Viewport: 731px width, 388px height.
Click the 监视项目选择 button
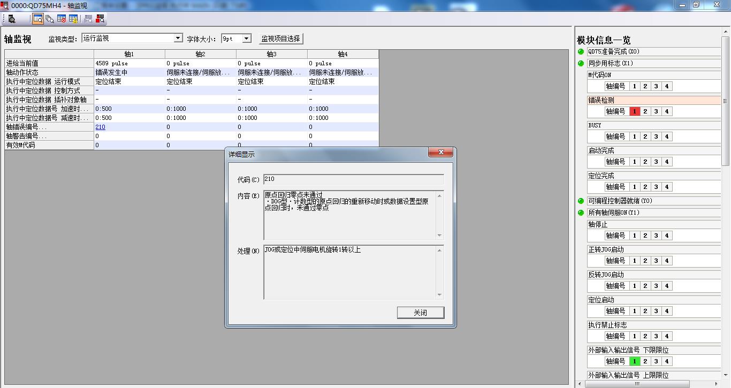(281, 39)
